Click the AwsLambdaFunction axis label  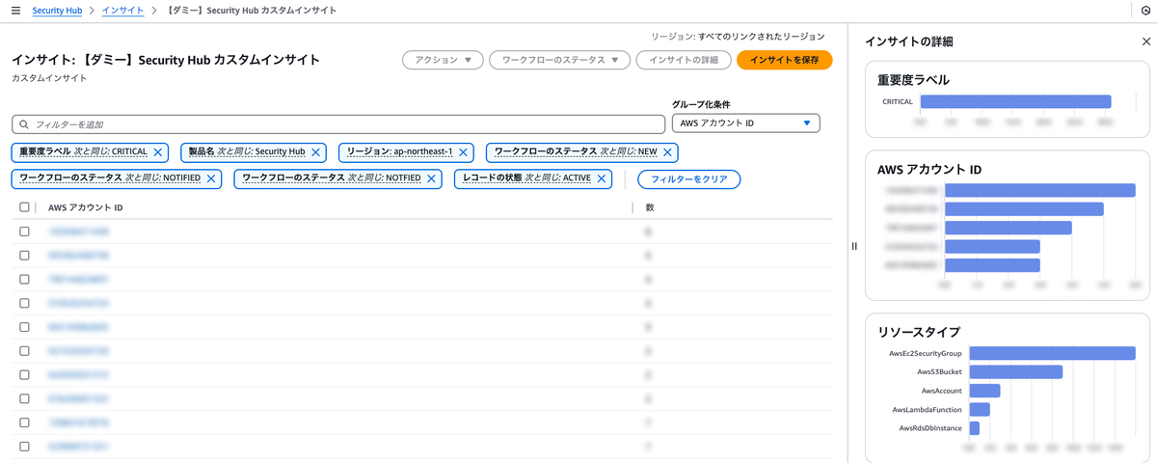click(928, 409)
